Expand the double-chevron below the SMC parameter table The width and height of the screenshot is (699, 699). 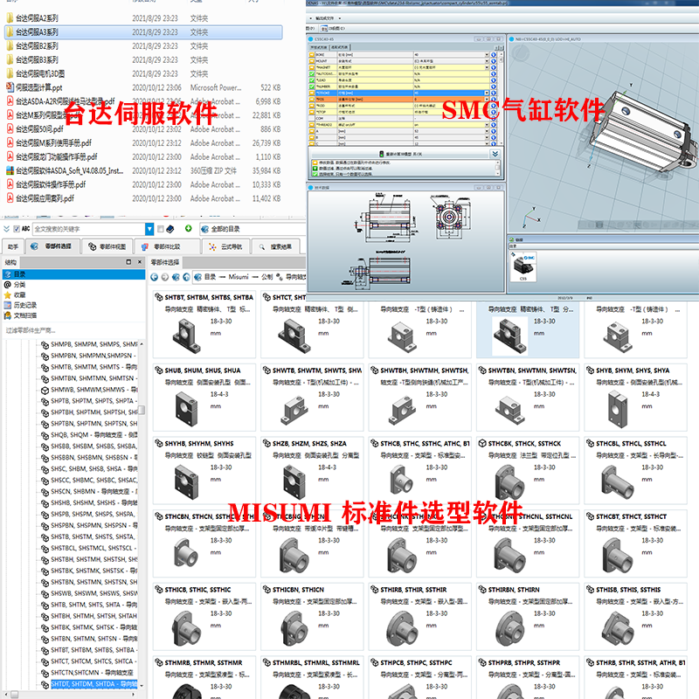point(495,154)
